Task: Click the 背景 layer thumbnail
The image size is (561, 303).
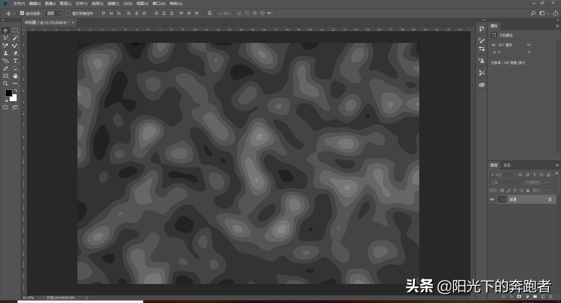Action: click(502, 199)
